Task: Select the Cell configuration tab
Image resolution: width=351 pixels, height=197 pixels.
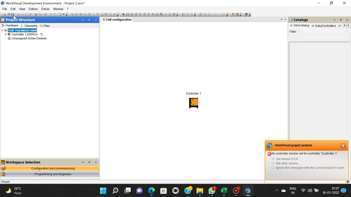Action: [x=117, y=19]
